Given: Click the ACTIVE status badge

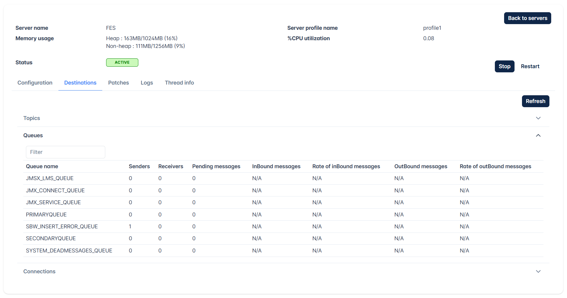Looking at the screenshot, I should pos(122,63).
